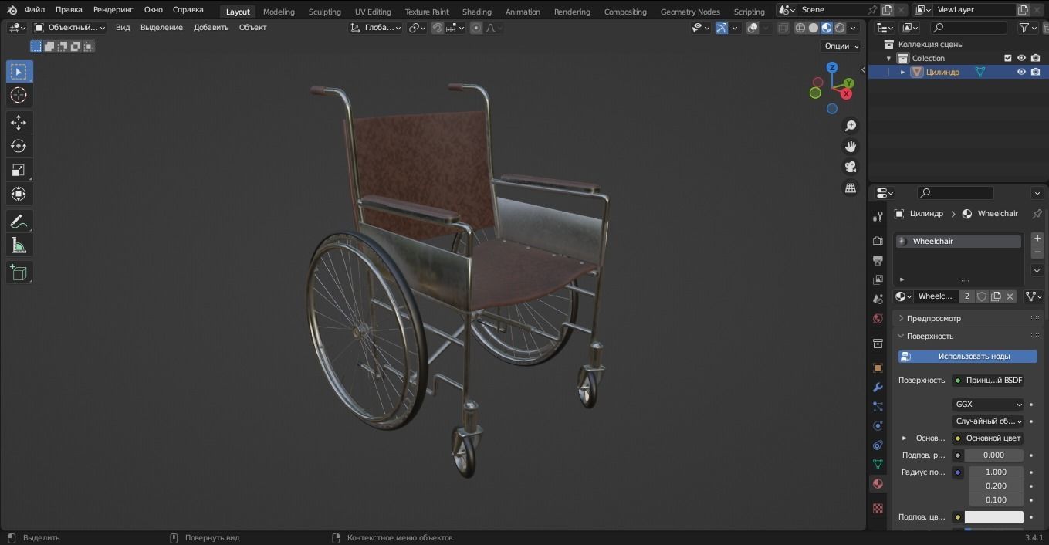This screenshot has height=545, width=1049.
Task: Open the World properties tab
Action: click(x=878, y=318)
